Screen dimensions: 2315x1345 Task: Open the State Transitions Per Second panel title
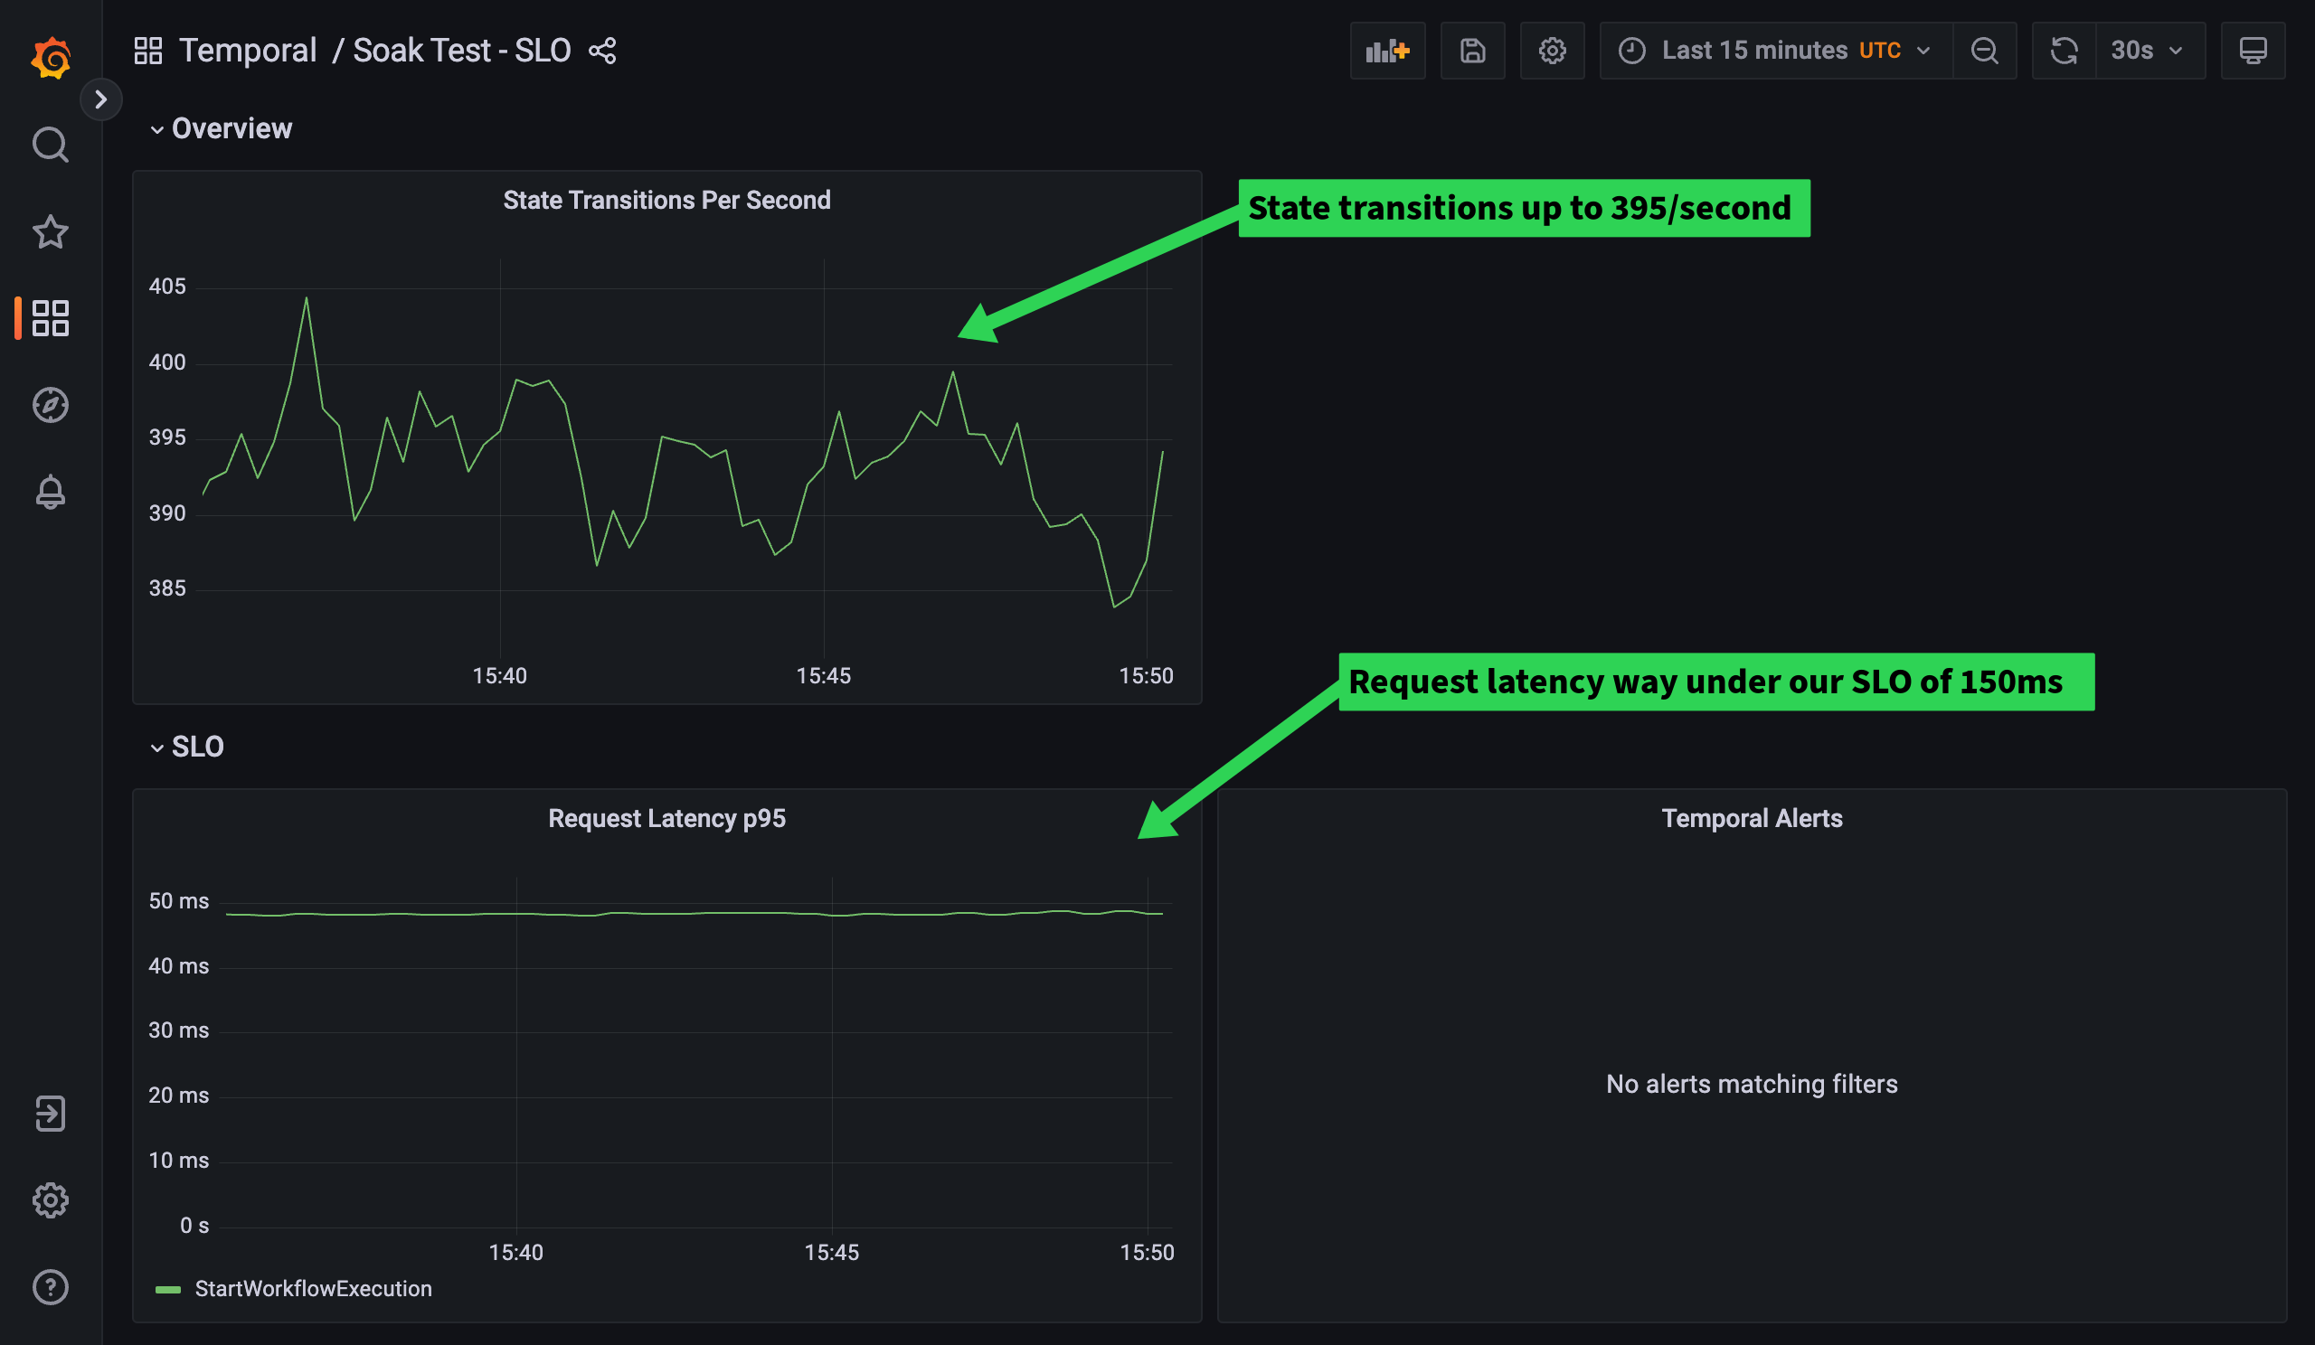pos(667,200)
